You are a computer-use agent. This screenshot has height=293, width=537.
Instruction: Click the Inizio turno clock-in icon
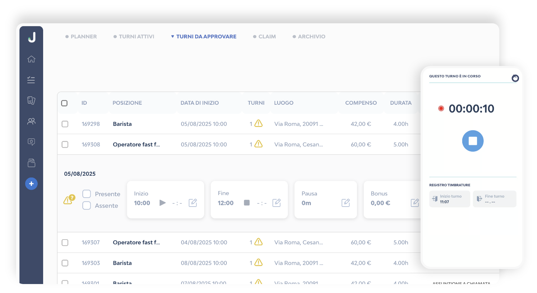tap(435, 199)
